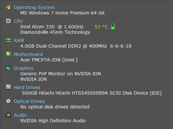Open the CPU section heading link

pyautogui.click(x=18, y=21)
